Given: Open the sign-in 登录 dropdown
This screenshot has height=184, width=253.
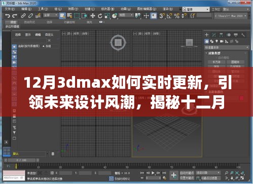Looking at the screenshot, I should coord(196,9).
